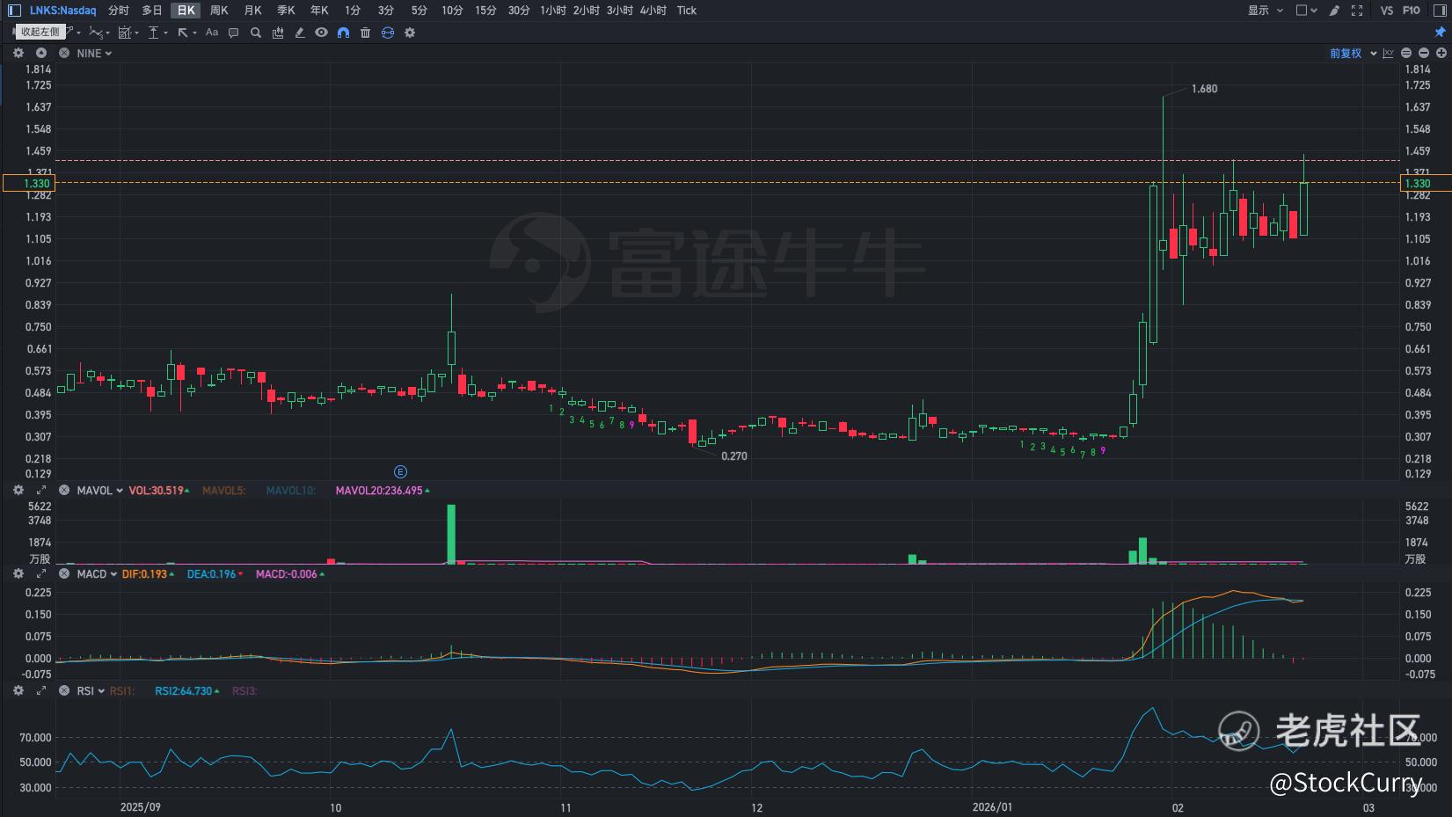Open MAVOL indicator settings gear
This screenshot has width=1452, height=817.
click(x=18, y=490)
